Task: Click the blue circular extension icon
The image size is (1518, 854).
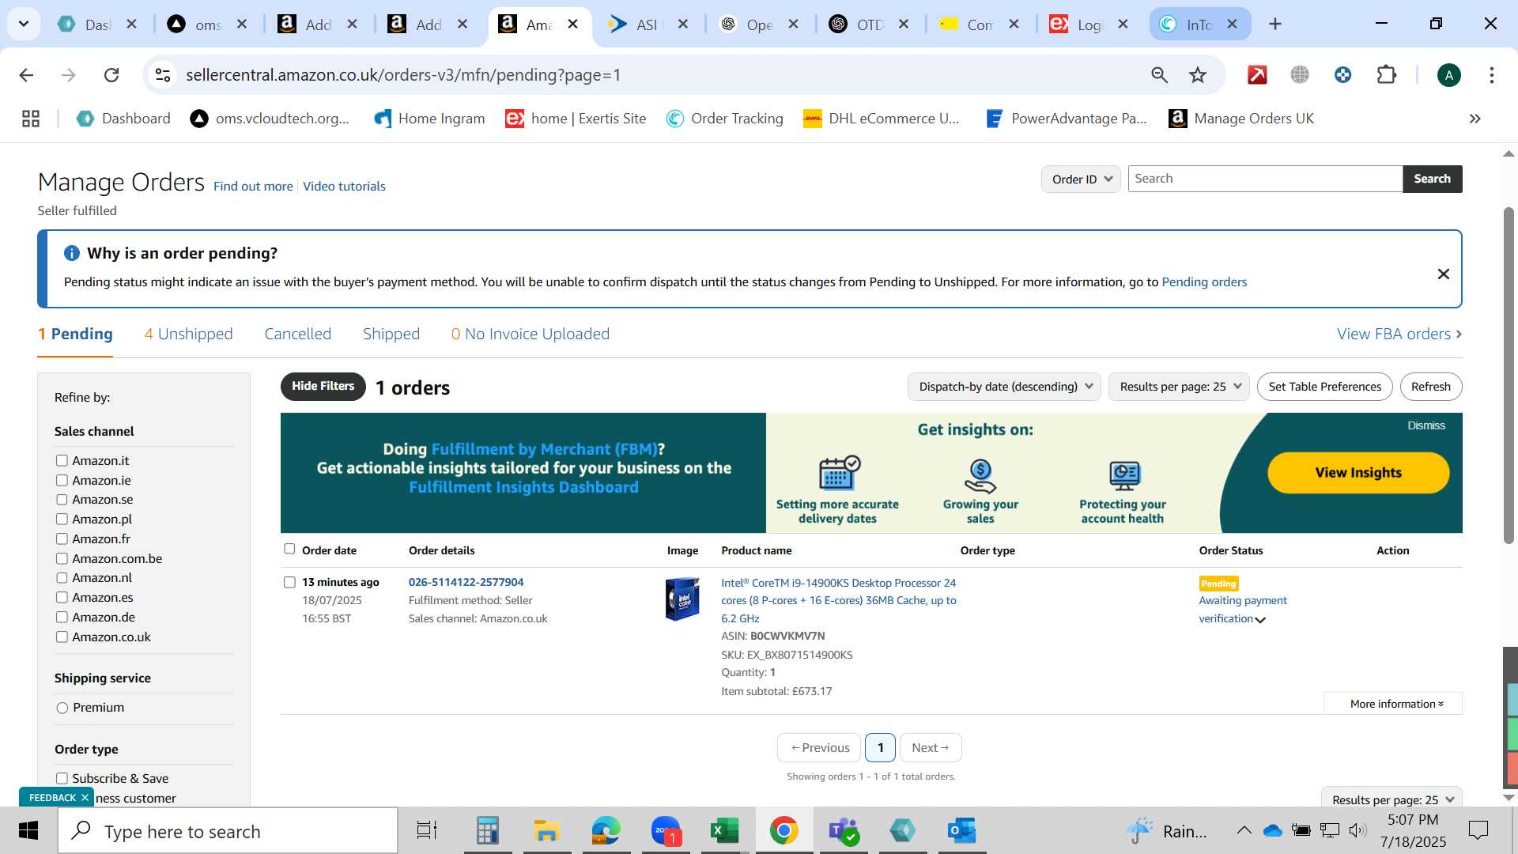Action: pos(1342,75)
